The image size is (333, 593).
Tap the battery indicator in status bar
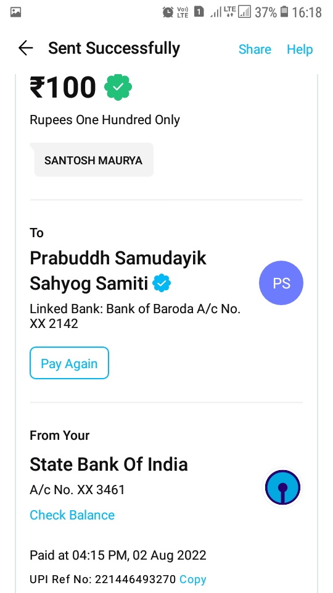click(284, 12)
